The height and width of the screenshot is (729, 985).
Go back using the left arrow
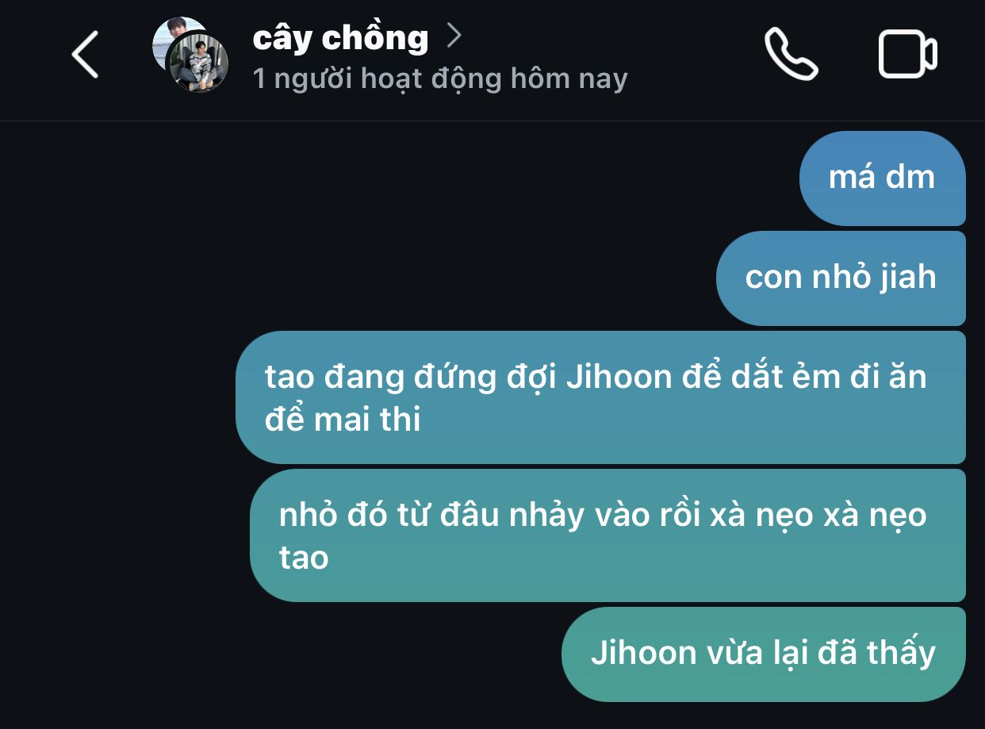coord(85,55)
